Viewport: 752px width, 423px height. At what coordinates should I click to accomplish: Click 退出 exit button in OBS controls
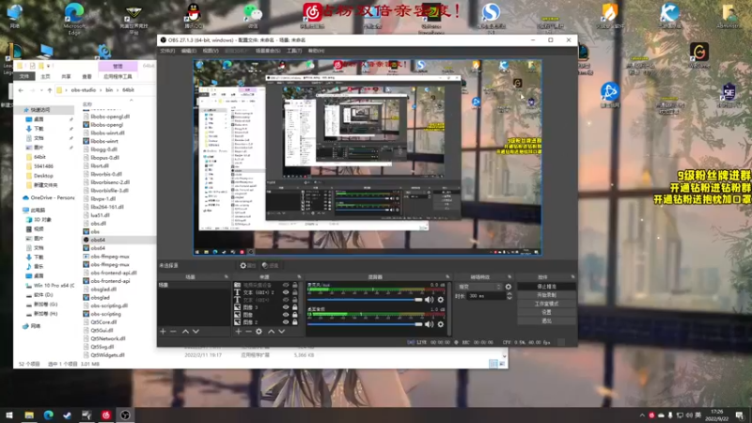tap(547, 321)
